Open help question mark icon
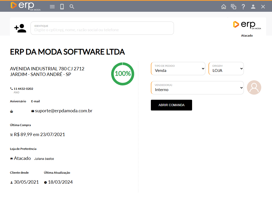Screen dimensions: 272x222 pyautogui.click(x=243, y=7)
